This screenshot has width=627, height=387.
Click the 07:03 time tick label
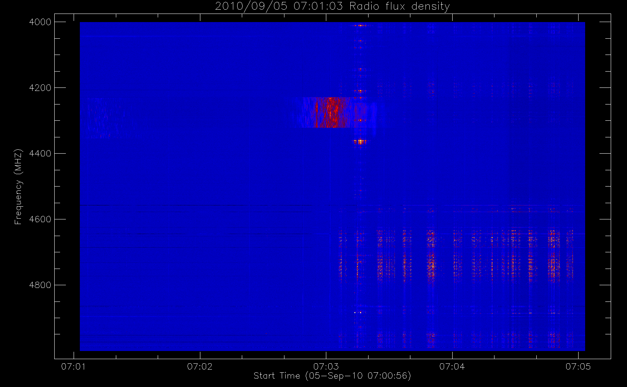click(x=326, y=366)
